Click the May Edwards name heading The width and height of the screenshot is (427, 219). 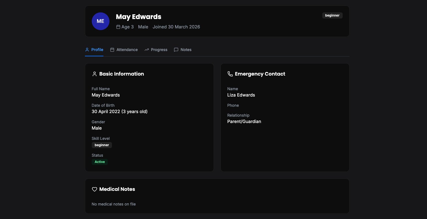coord(138,17)
